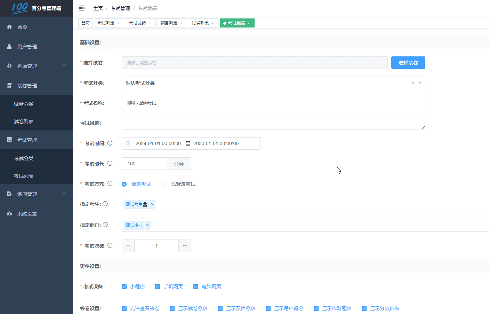This screenshot has width=489, height=314.
Task: Remove the 测试考生 tag
Action: [152, 204]
